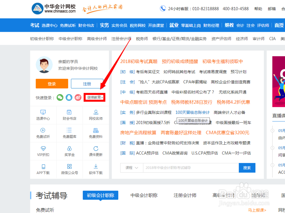Image resolution: width=285 pixels, height=213 pixels.
Task: Switch to 注册会计师 tab in 考试辅导
Action: coord(185,195)
